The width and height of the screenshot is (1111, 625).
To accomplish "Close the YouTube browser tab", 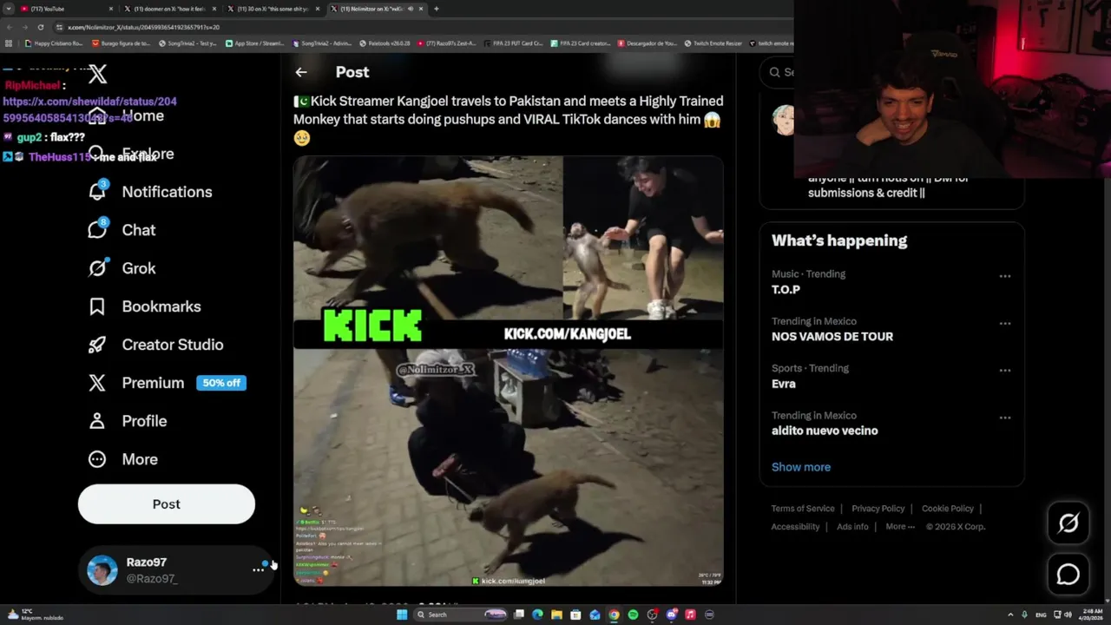I will tap(111, 9).
